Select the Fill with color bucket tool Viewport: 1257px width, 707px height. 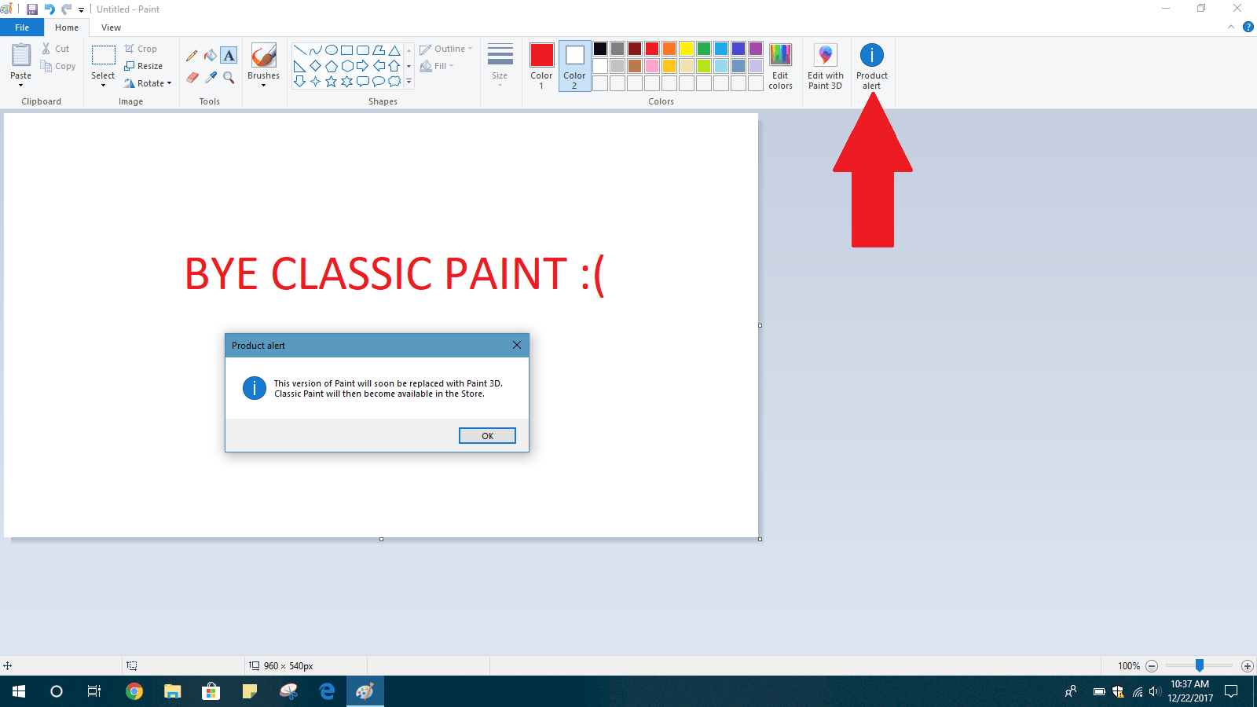point(210,56)
